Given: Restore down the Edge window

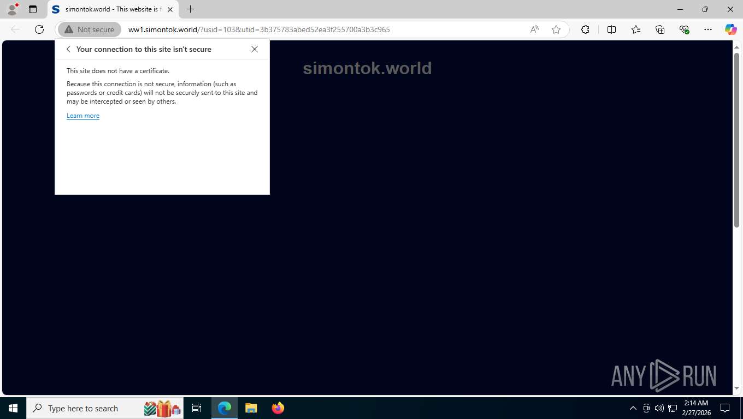Looking at the screenshot, I should pos(705,9).
